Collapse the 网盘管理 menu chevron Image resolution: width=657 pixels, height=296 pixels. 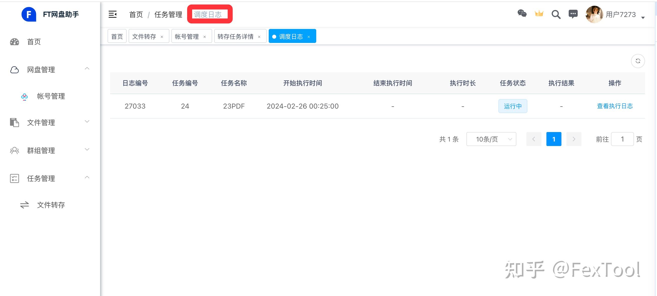87,68
